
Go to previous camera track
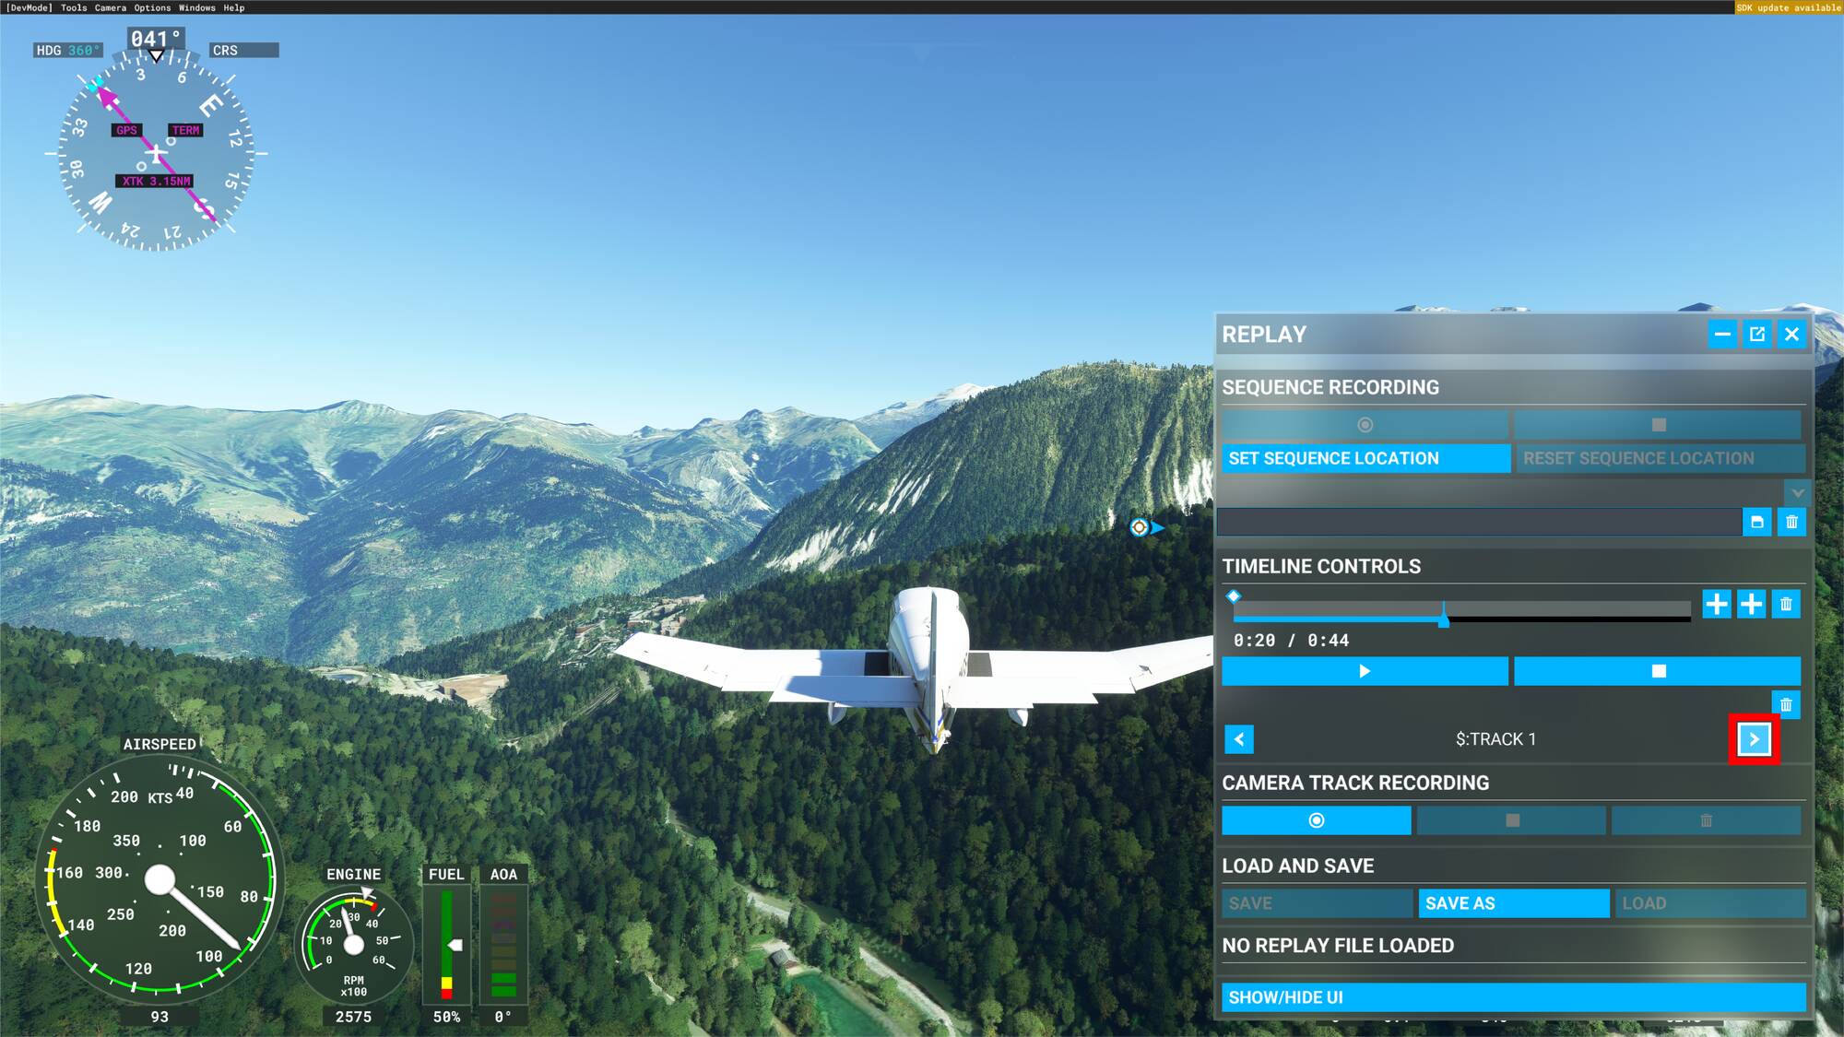(1239, 739)
